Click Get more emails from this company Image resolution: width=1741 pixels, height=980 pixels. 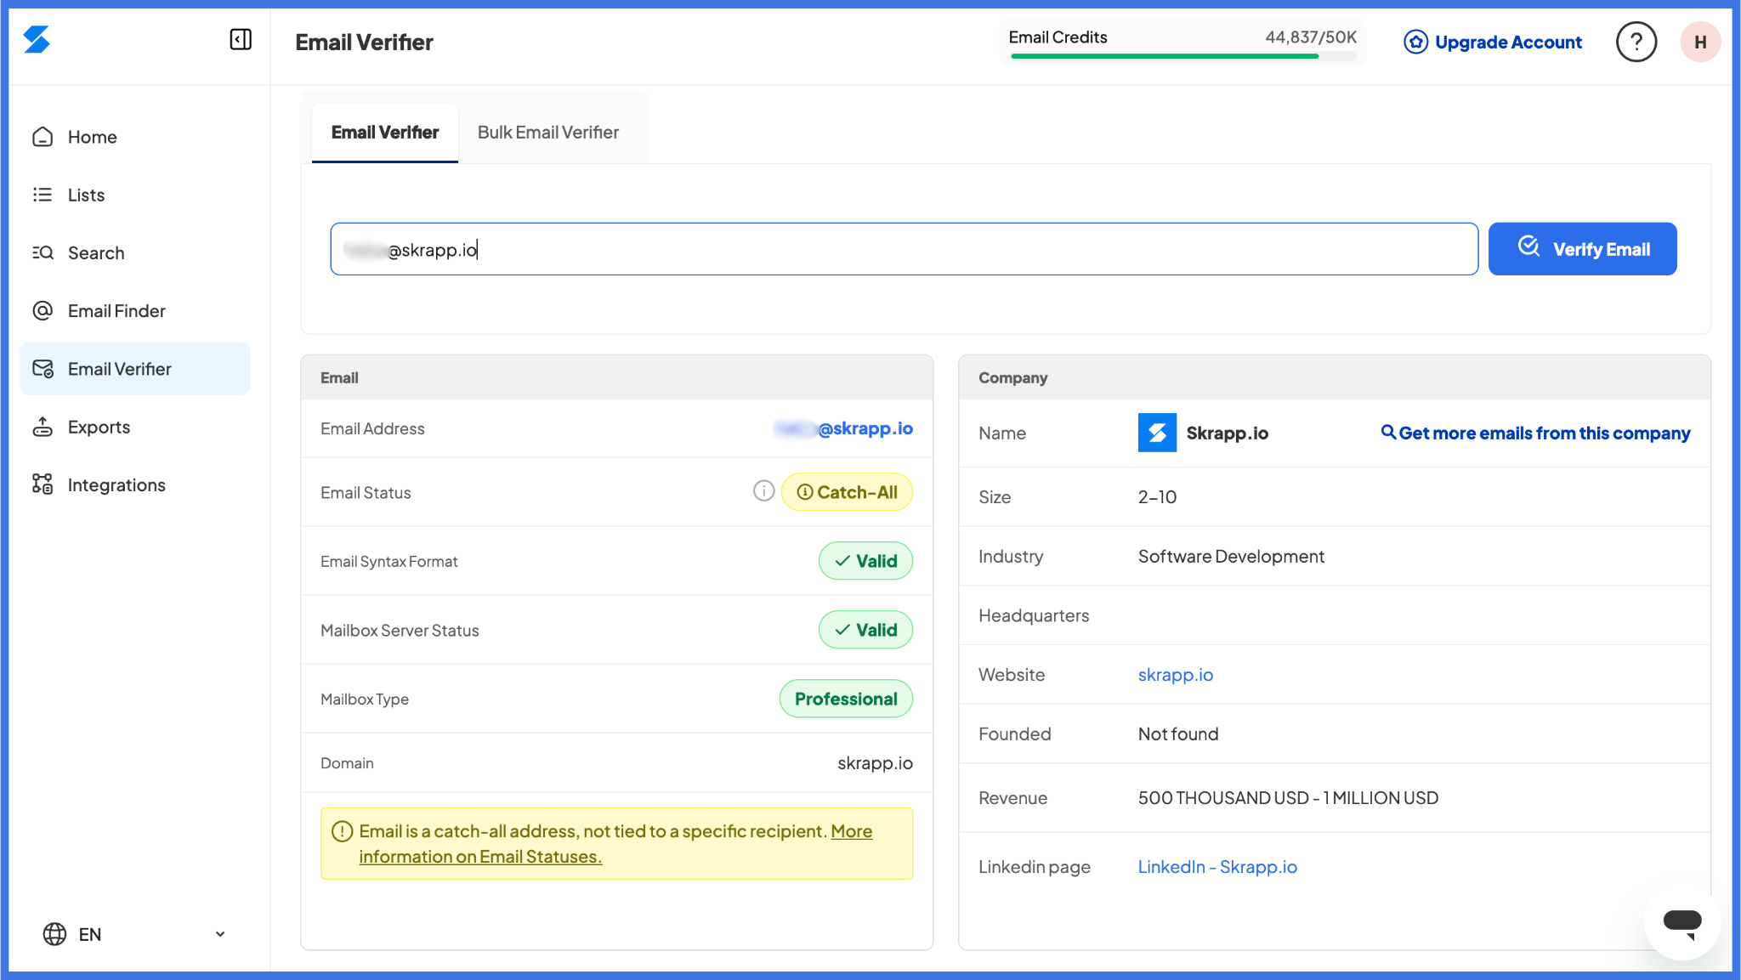[x=1535, y=433]
